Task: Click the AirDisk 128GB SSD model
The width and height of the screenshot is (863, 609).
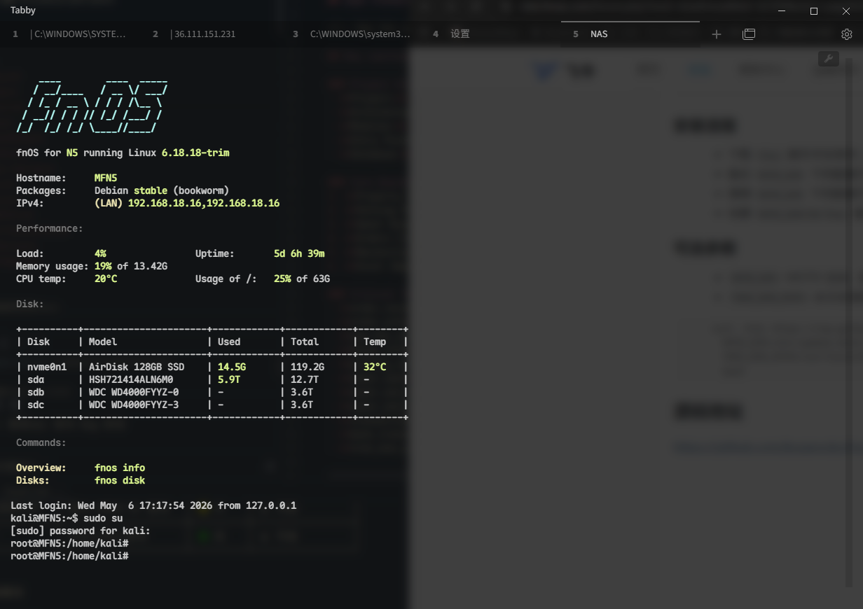Action: (137, 367)
